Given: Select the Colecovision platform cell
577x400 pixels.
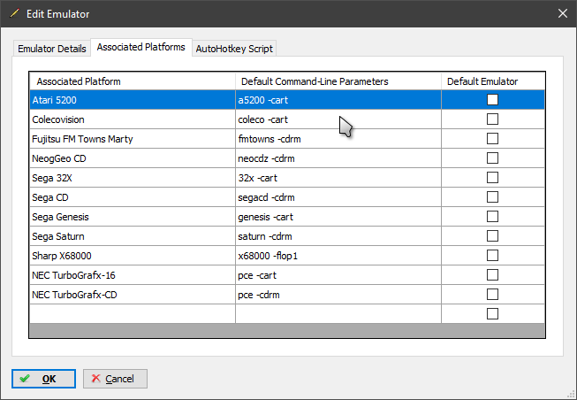Looking at the screenshot, I should point(133,119).
